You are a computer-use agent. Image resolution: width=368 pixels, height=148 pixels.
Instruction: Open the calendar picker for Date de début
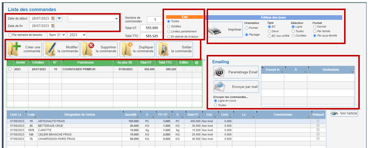(x=53, y=18)
